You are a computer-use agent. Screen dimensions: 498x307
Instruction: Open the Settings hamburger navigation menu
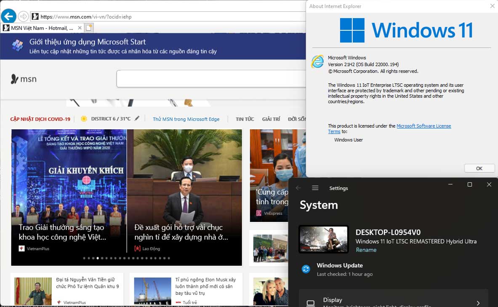click(x=315, y=188)
